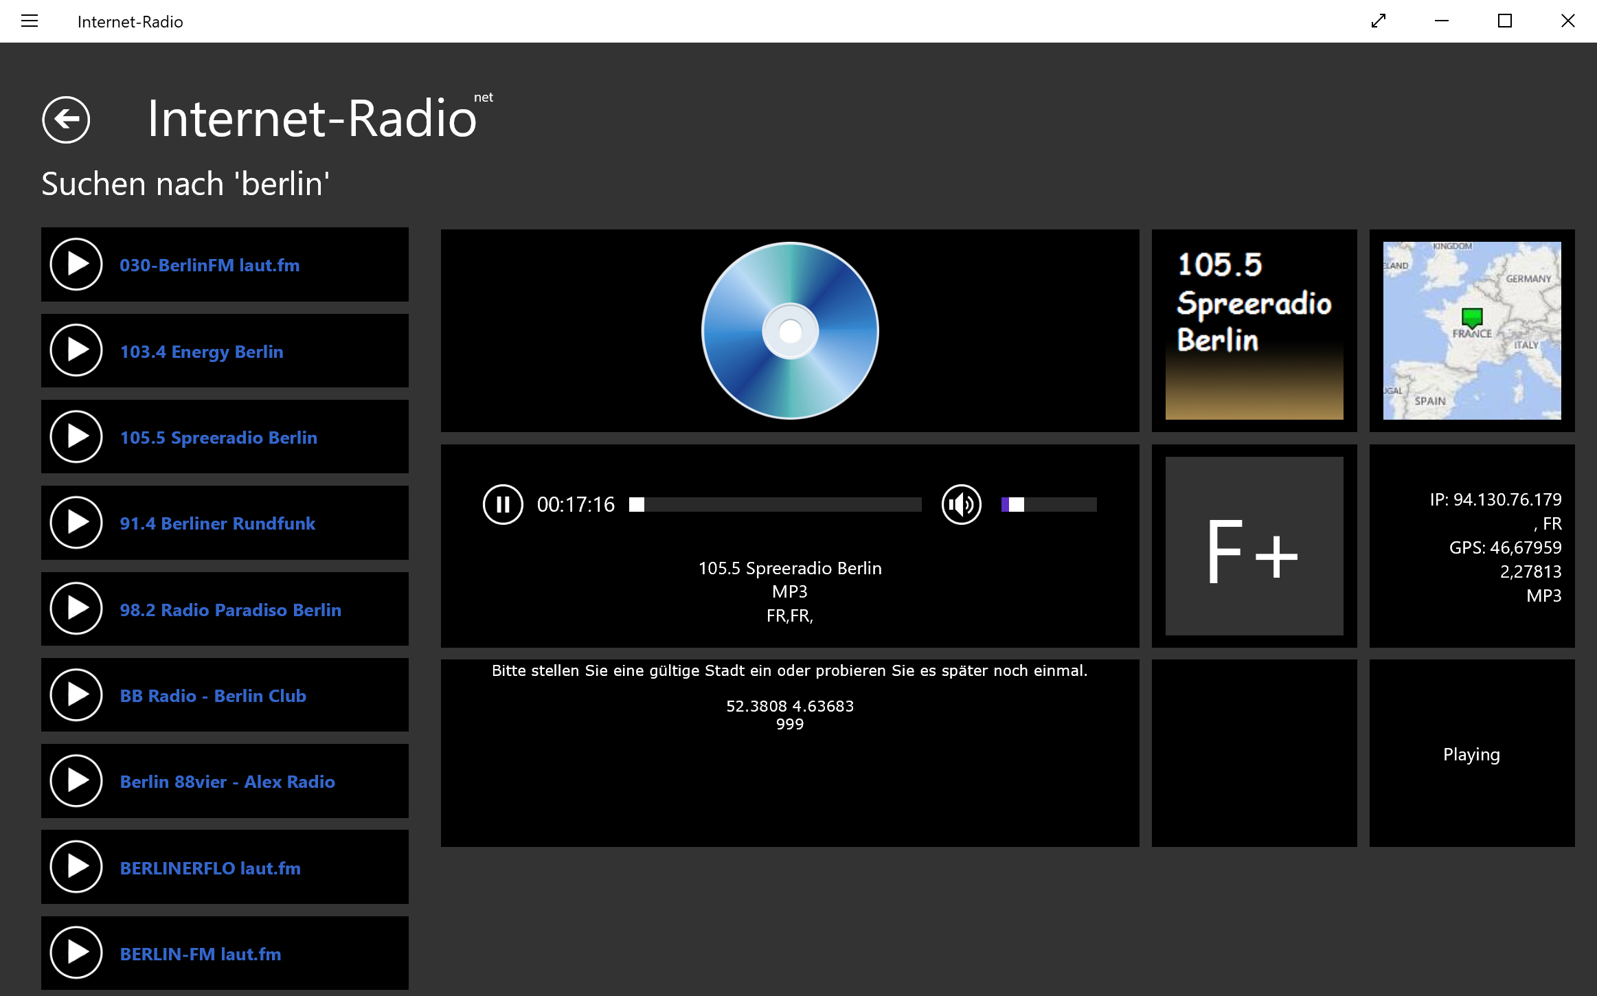Play 030-BerlinFM laut.fm with its play icon
This screenshot has height=996, width=1597.
pyautogui.click(x=76, y=264)
